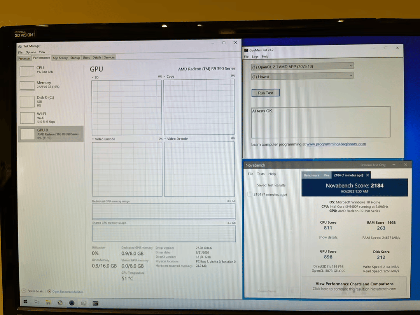Switch to the App history tab
Screen dimensions: 420x315
tap(60, 58)
